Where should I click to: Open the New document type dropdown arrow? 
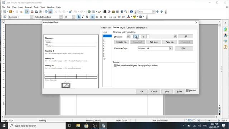pos(8,12)
